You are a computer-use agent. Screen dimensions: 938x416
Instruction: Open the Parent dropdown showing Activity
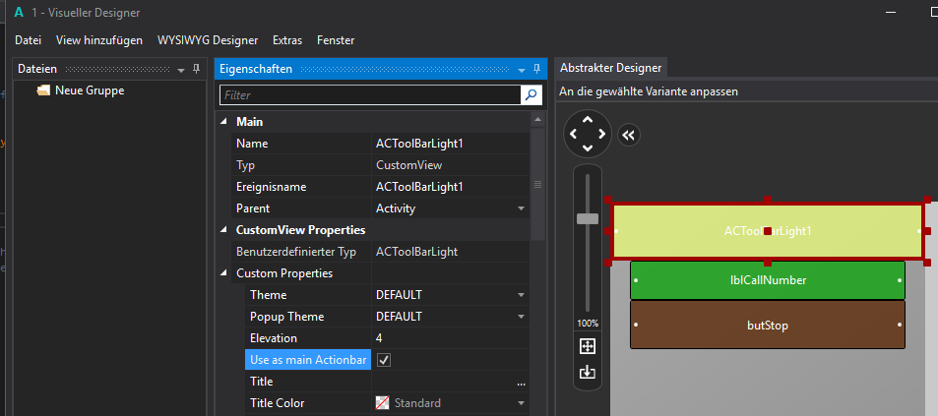click(521, 208)
